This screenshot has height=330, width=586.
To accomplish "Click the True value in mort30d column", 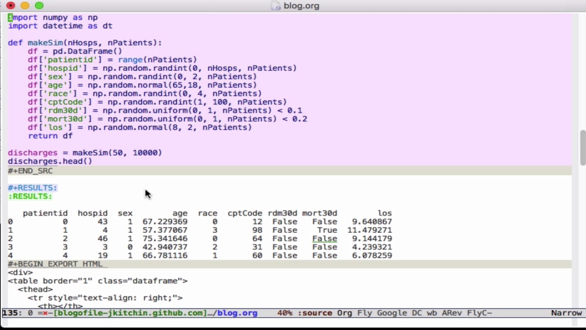I will tap(327, 230).
